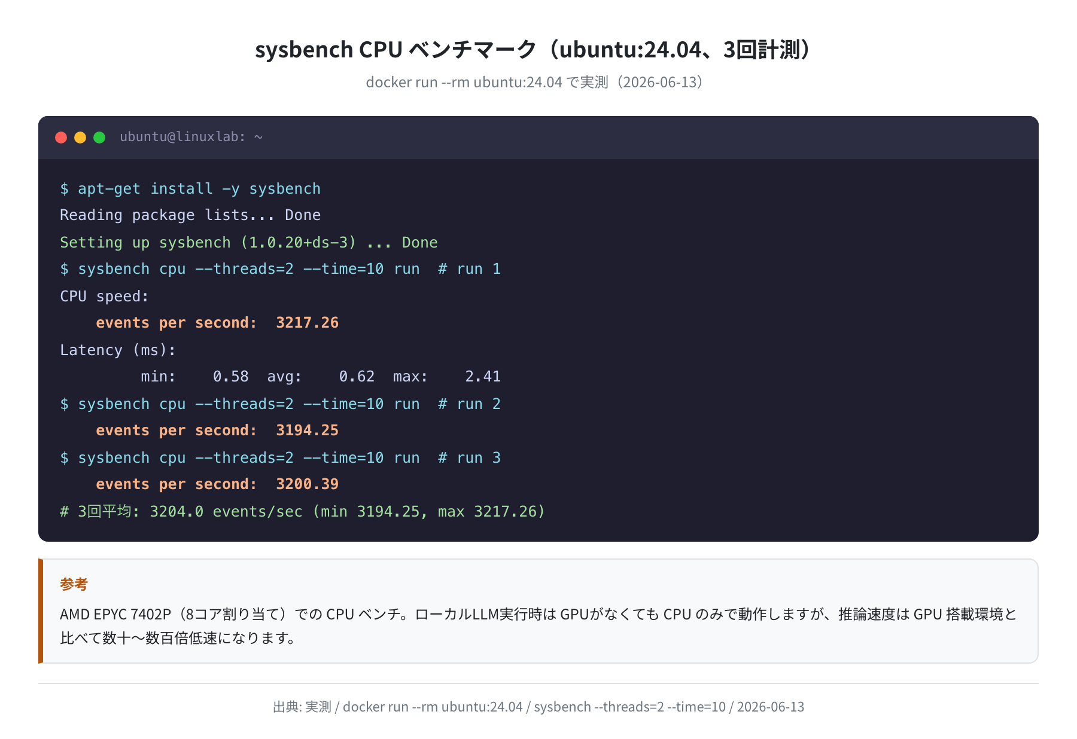Click the red close dot in the terminal header
Screen dimensions: 1077x739
point(61,138)
